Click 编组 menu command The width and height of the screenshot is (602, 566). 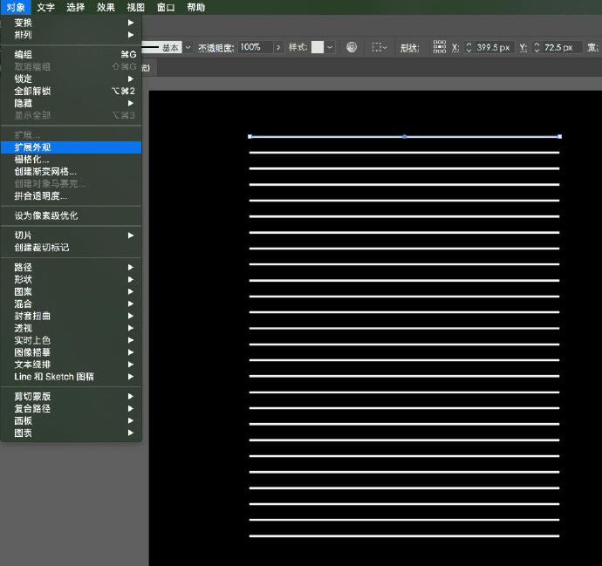tap(24, 54)
